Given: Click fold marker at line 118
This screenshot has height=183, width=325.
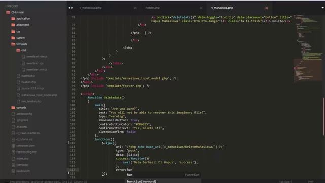Looking at the screenshot, I should click(x=68, y=173).
